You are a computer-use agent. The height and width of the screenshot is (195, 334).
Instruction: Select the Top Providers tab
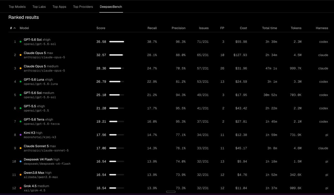[x=83, y=7]
